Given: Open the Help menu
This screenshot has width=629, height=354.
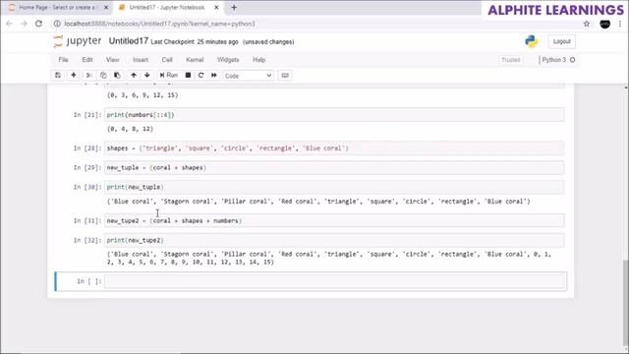Looking at the screenshot, I should pos(258,60).
